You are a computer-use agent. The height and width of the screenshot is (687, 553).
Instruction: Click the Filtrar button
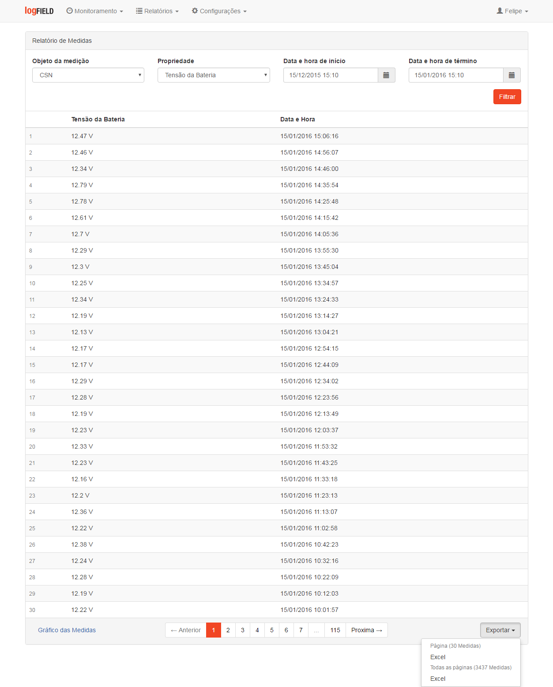tap(507, 97)
